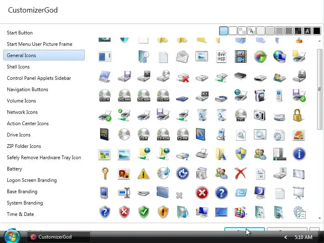The image size is (324, 243).
Task: Click the Windows Start orb
Action: tap(12, 236)
